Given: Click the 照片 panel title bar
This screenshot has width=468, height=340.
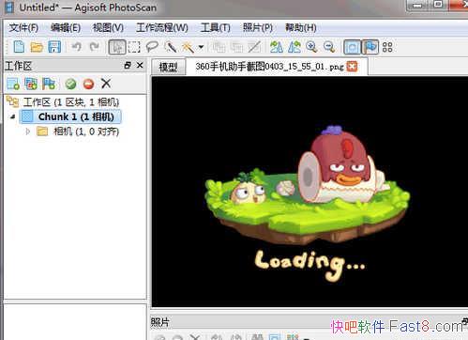Looking at the screenshot, I should tap(309, 322).
